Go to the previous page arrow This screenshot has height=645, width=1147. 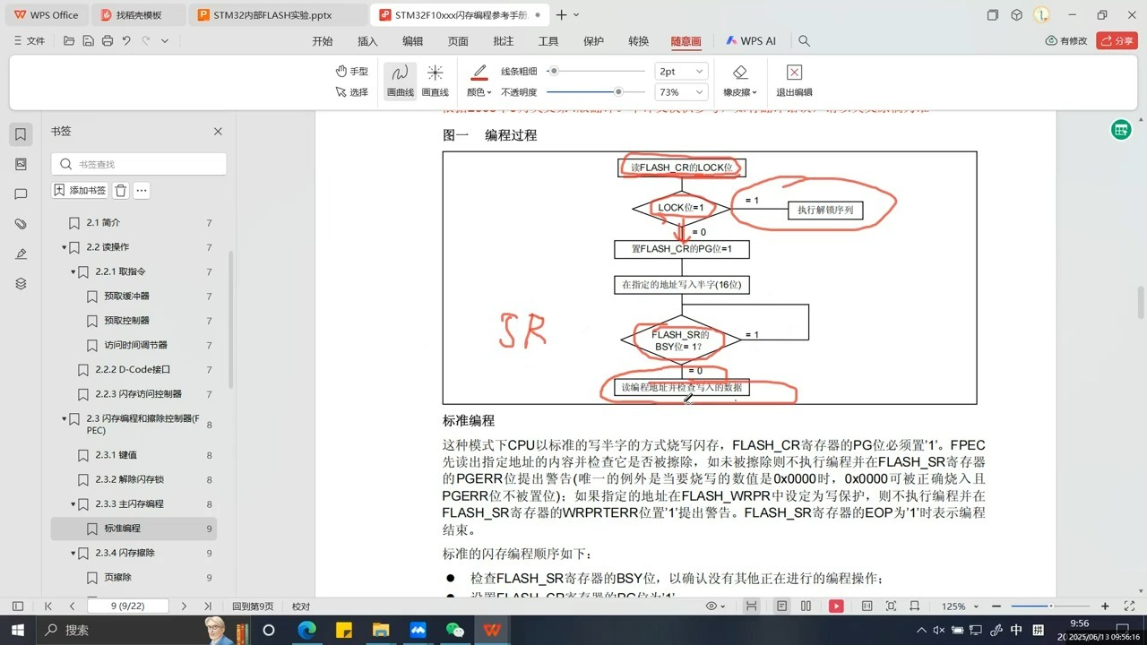(73, 606)
